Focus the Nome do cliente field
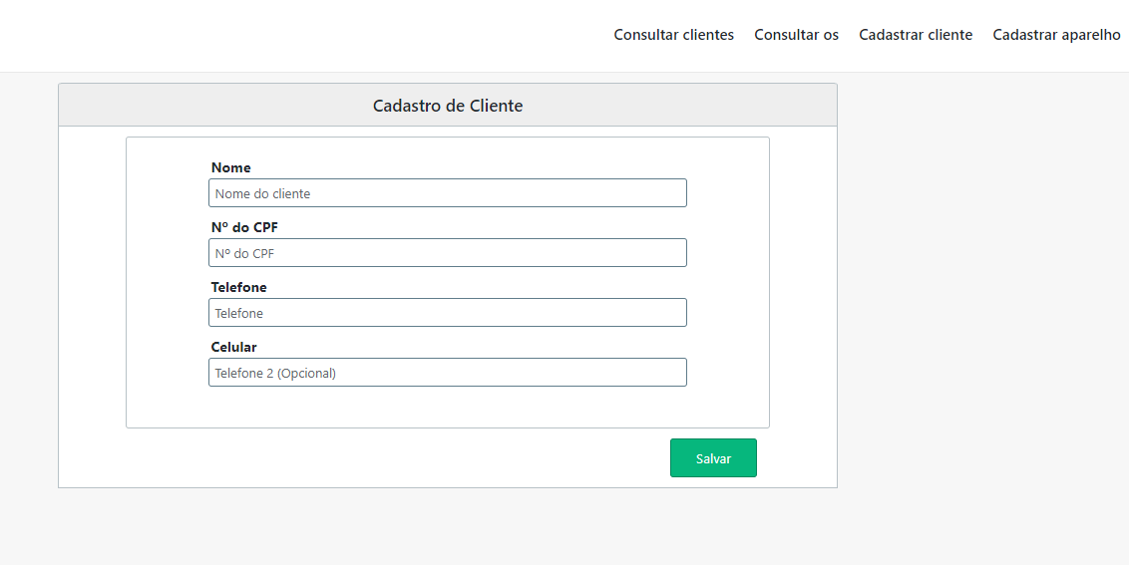Screen dimensions: 1129x565 pos(447,193)
